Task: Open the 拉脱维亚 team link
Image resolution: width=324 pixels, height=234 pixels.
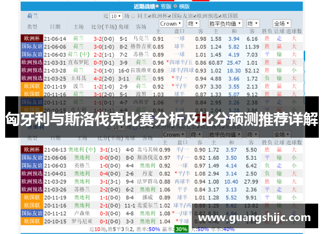Action: point(141,70)
